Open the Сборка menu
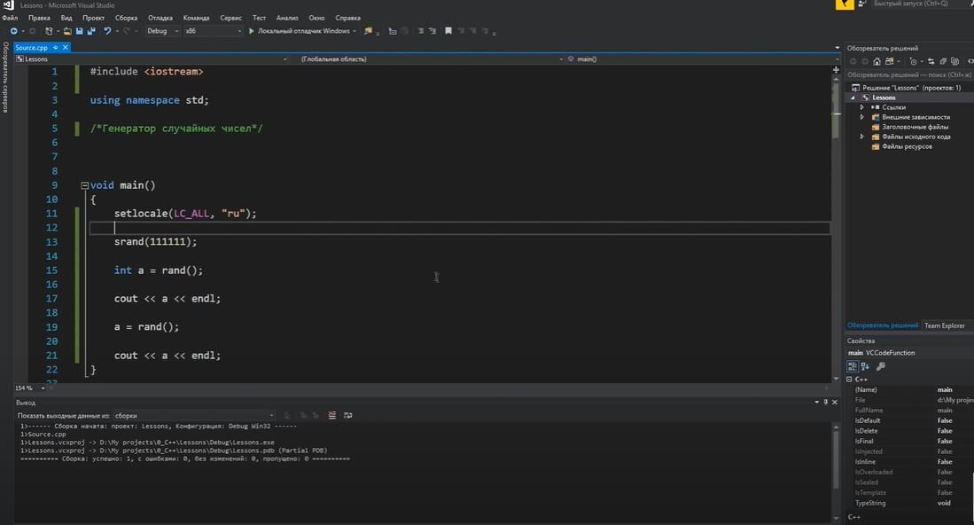 (126, 18)
